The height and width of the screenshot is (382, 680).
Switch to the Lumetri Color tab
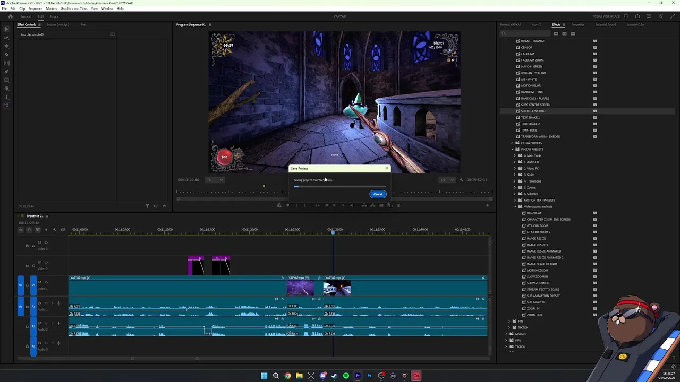coord(635,24)
